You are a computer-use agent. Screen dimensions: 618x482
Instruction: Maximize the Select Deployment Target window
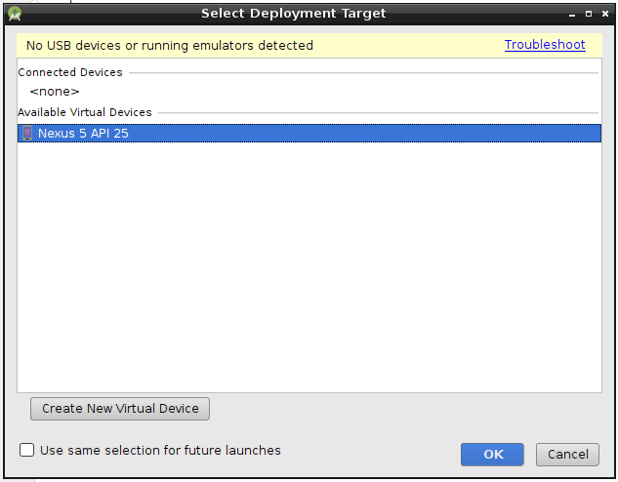coord(589,15)
